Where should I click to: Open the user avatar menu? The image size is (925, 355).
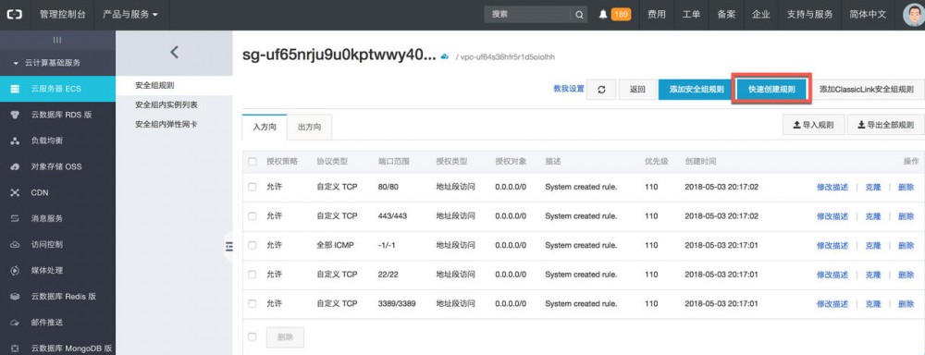coord(914,15)
